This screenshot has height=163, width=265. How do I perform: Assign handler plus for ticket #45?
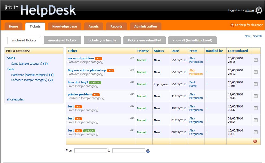point(207,96)
